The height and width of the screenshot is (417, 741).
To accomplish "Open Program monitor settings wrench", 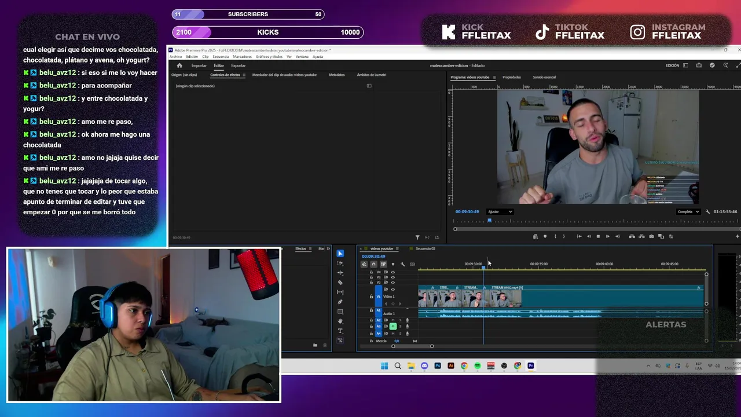I will 707,211.
